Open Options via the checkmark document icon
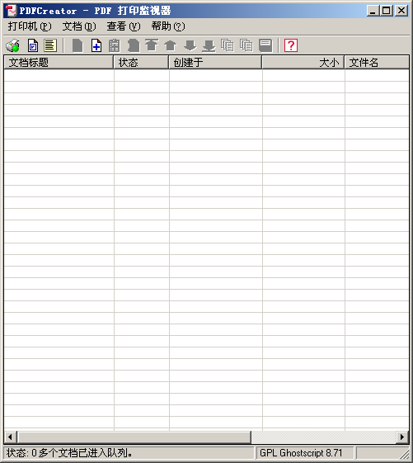 pos(33,45)
